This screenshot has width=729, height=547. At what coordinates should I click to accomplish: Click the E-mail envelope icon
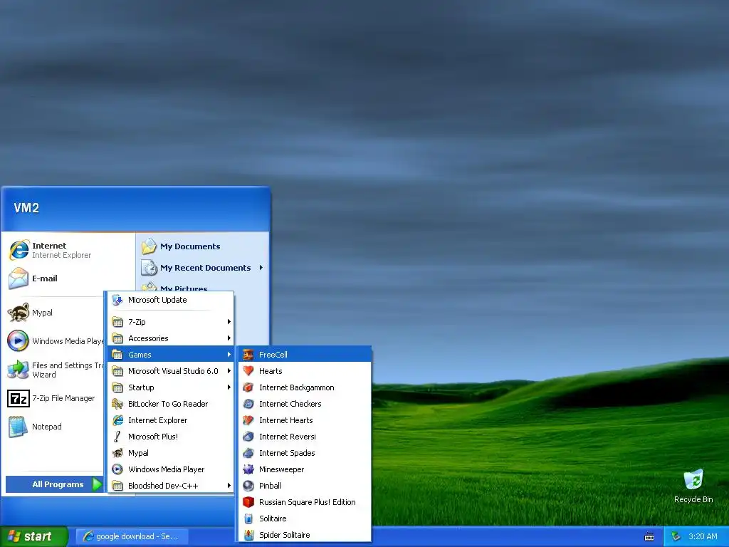tap(19, 278)
